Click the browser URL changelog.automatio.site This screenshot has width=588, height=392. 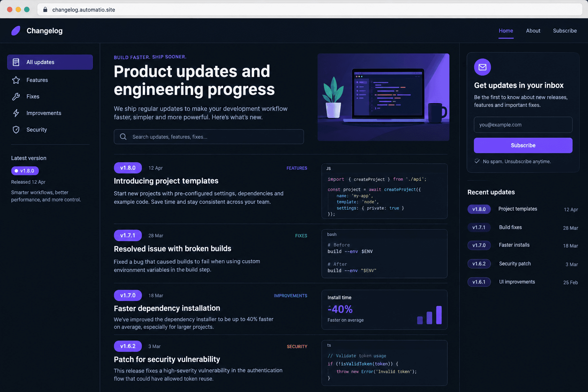[x=83, y=10]
